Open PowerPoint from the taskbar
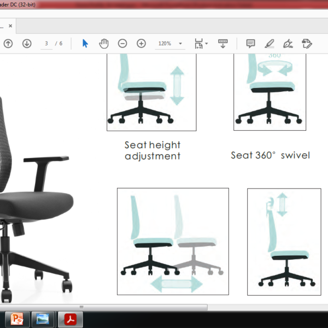Image resolution: width=328 pixels, height=328 pixels. pos(17,319)
